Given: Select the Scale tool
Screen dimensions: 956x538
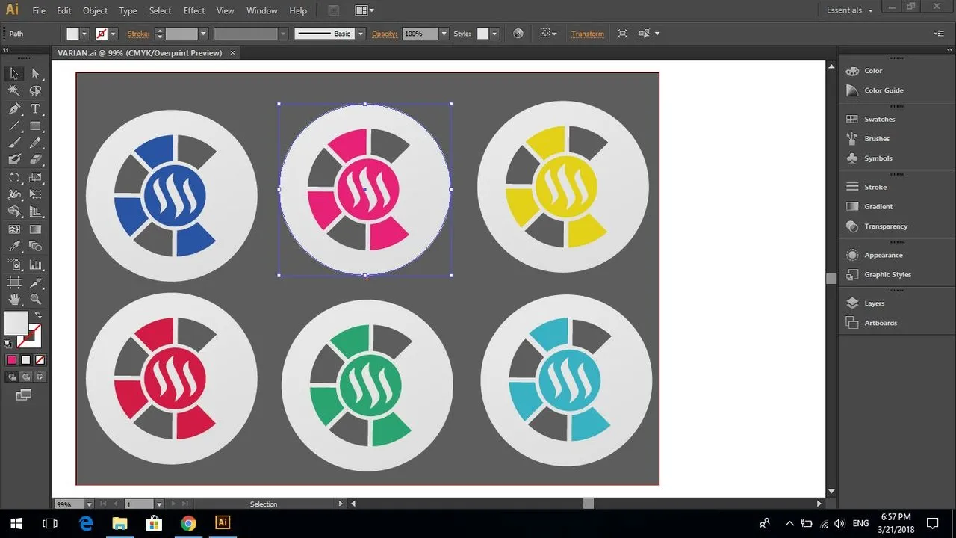Looking at the screenshot, I should [35, 178].
